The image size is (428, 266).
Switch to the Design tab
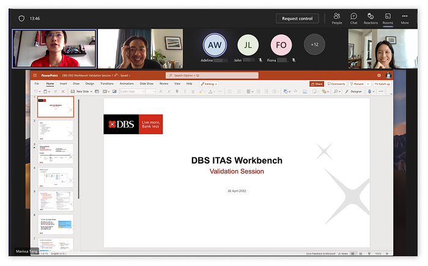coord(89,84)
